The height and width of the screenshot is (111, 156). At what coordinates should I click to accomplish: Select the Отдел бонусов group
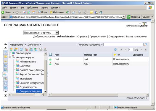pos(28,87)
